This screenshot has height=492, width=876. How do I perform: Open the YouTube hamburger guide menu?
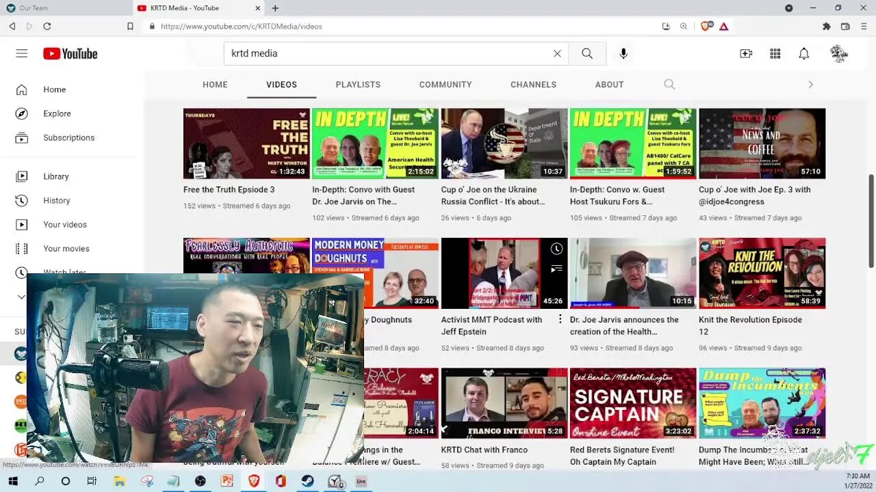click(x=22, y=53)
